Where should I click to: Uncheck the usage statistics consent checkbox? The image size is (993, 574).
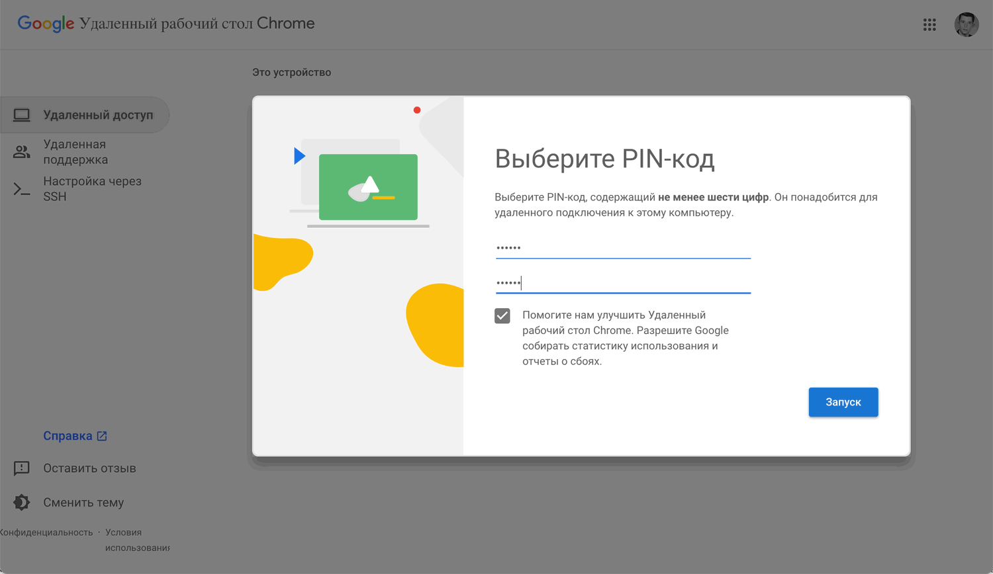(x=502, y=315)
